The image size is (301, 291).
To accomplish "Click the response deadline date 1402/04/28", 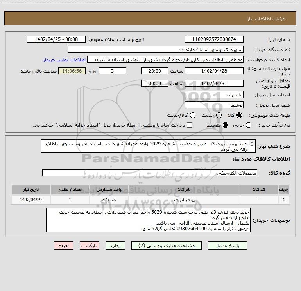I will click(214, 71).
